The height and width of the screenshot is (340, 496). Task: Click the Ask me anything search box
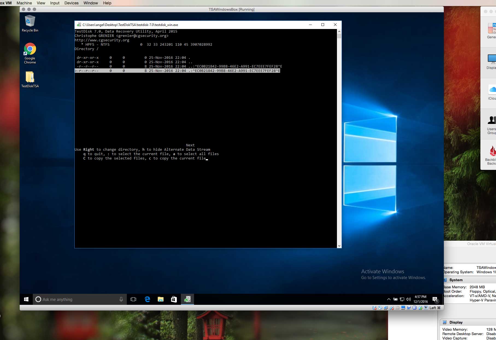click(x=80, y=299)
